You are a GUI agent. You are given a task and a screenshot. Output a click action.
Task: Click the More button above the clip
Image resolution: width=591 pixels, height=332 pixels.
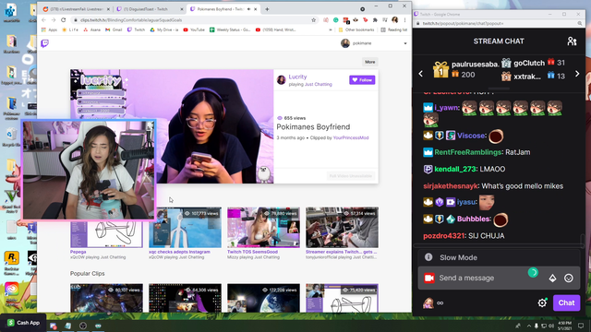click(x=369, y=62)
